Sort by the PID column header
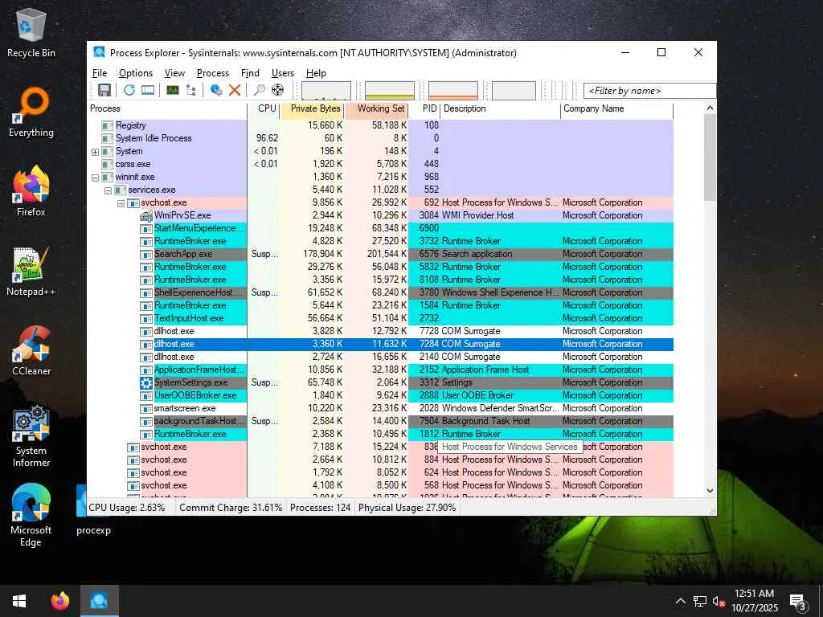Image resolution: width=823 pixels, height=617 pixels. [x=424, y=108]
